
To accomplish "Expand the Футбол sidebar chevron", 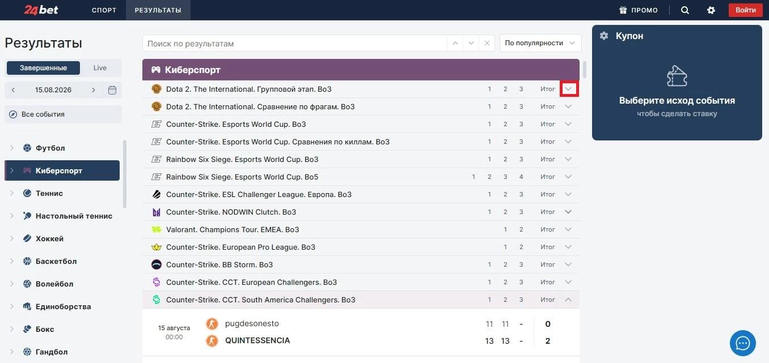I will pos(12,148).
